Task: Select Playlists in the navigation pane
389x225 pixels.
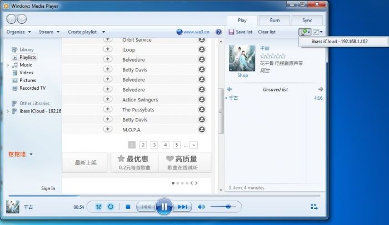Action: pyautogui.click(x=24, y=57)
